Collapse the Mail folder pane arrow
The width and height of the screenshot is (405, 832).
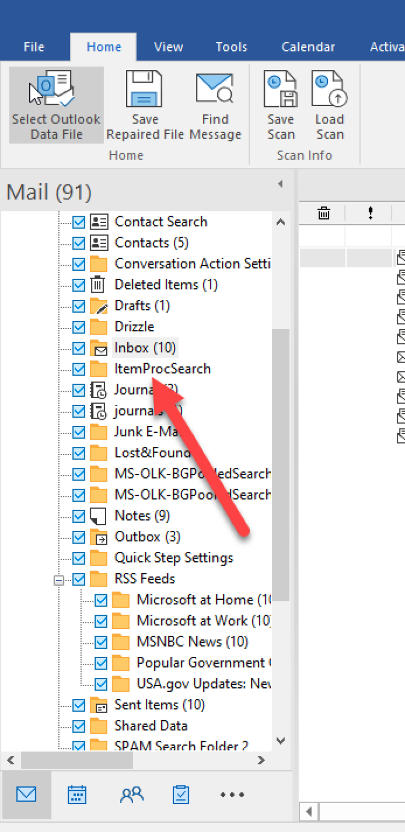point(280,183)
